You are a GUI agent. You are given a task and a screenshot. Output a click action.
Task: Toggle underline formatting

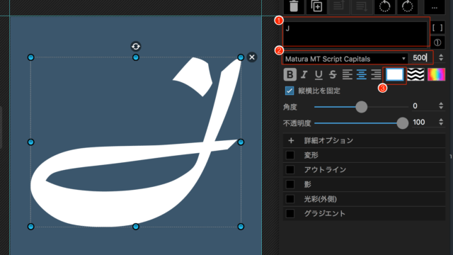[x=319, y=74]
